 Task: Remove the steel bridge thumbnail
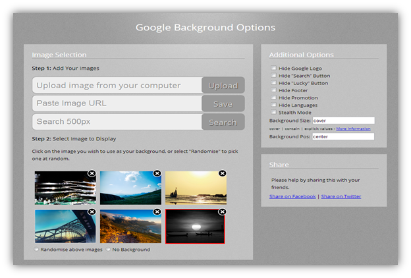click(x=92, y=211)
